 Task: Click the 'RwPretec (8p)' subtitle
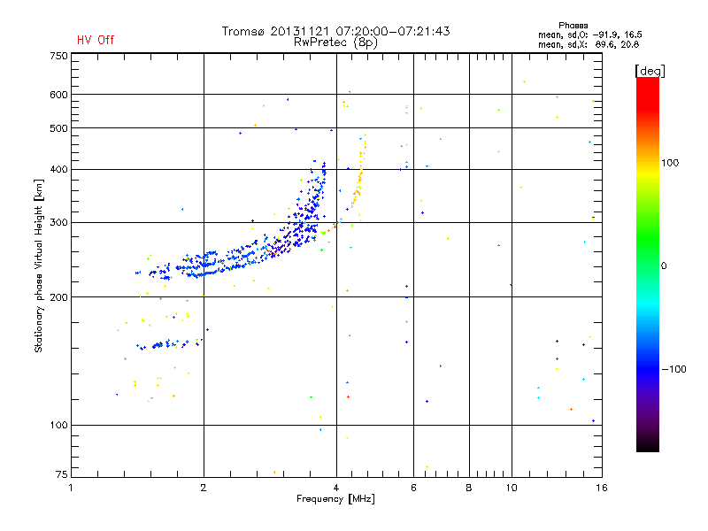click(335, 42)
